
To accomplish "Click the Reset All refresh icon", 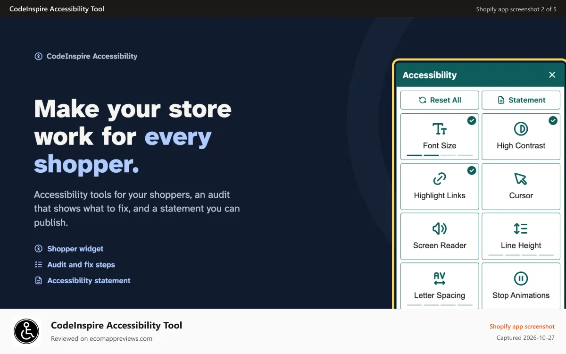I will pyautogui.click(x=423, y=100).
